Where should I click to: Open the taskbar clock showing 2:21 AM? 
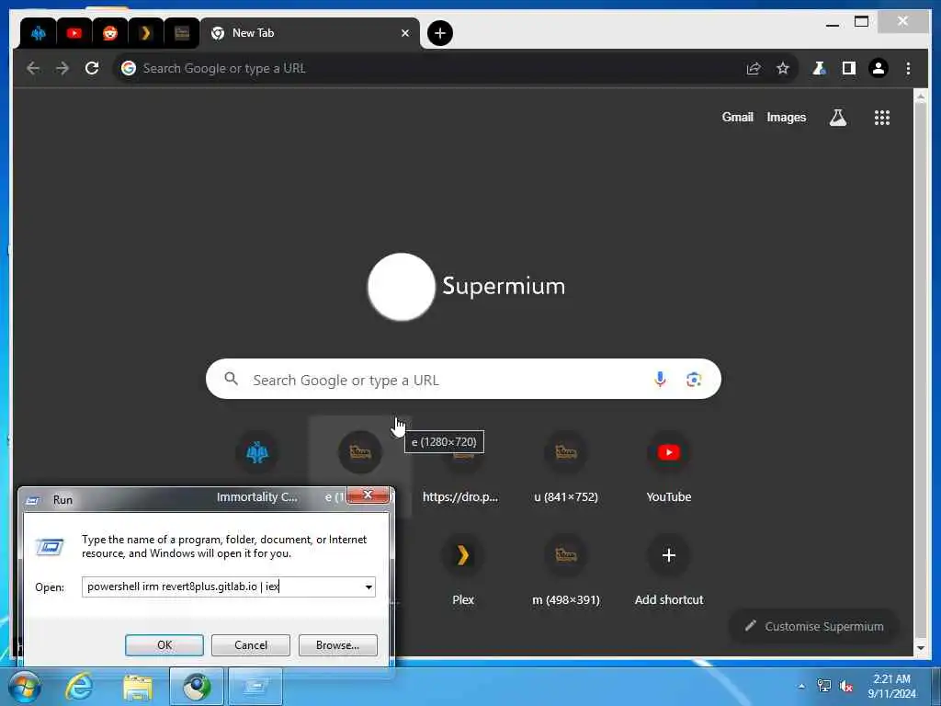coord(891,686)
